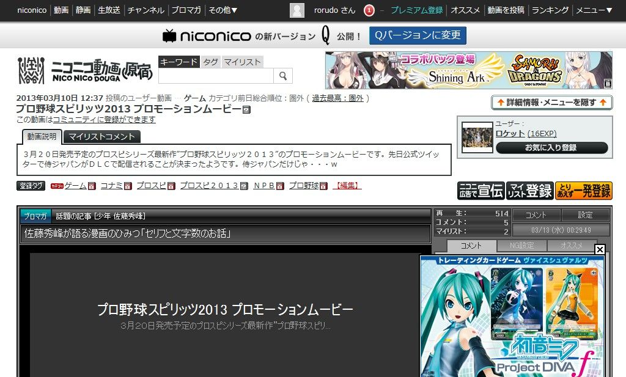Image resolution: width=626 pixels, height=377 pixels.
Task: Open the Shining Ark banner ad
Action: click(468, 70)
